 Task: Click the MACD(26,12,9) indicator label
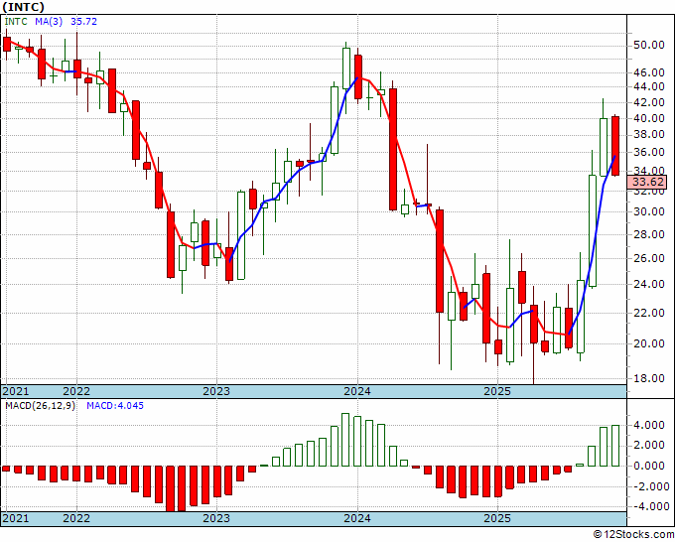coord(40,406)
